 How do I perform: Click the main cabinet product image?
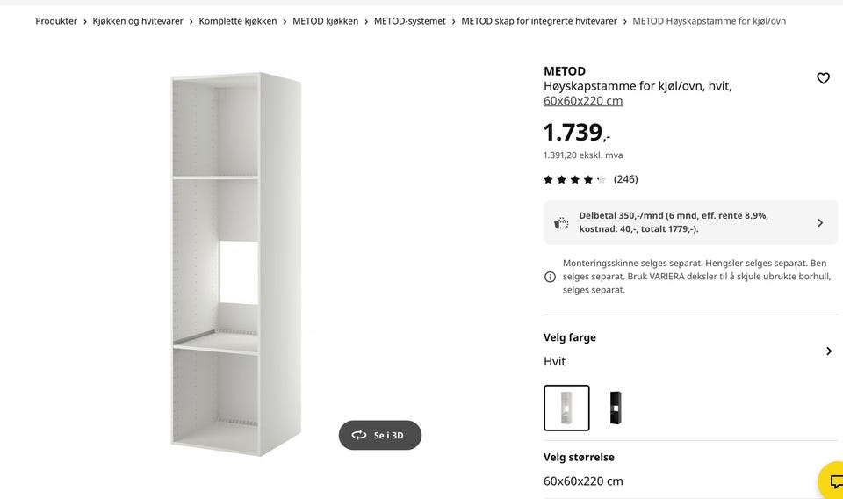[236, 264]
